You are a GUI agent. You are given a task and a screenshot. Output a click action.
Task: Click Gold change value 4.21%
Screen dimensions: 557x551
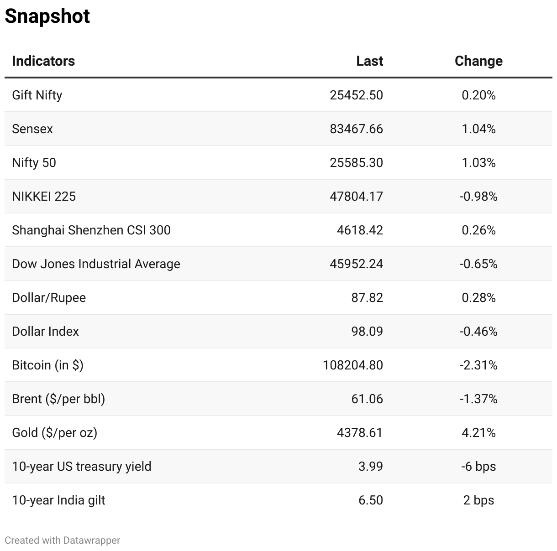[x=478, y=433]
